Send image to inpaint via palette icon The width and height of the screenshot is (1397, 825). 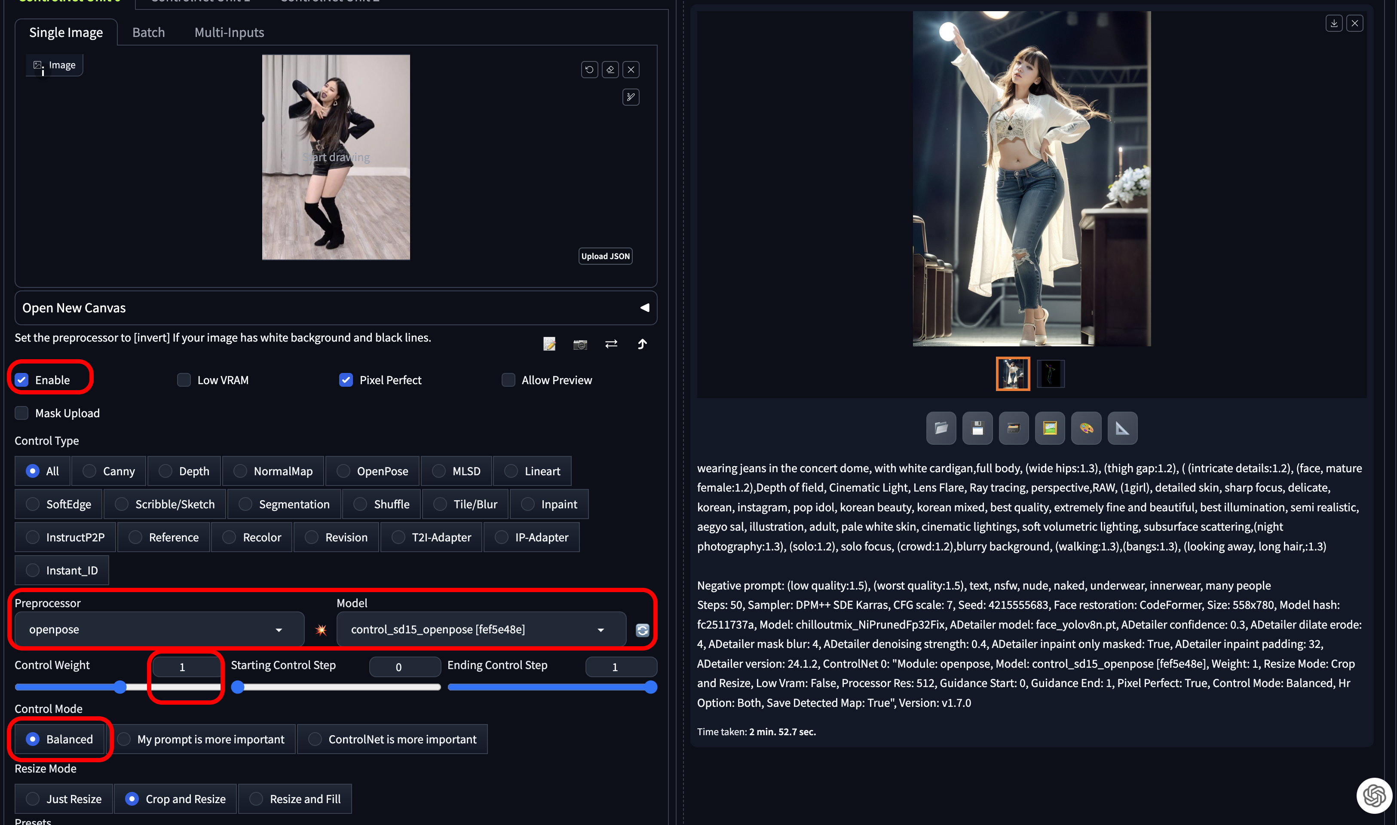(1086, 428)
